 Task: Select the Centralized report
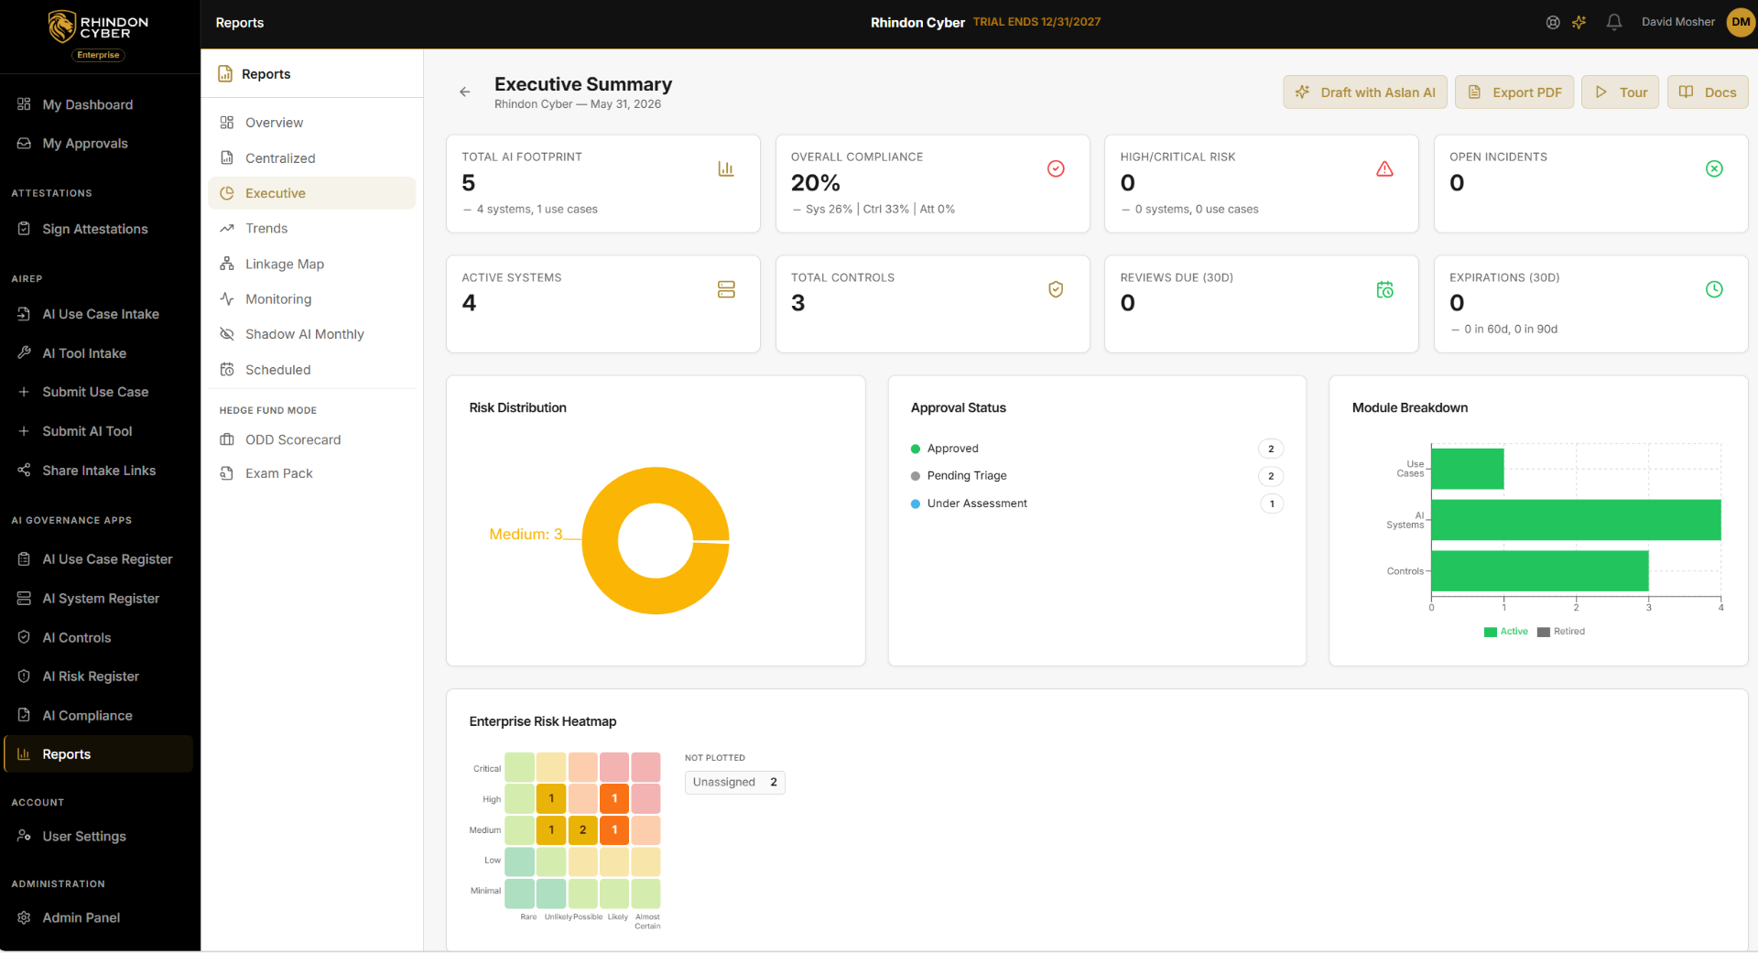pos(311,158)
